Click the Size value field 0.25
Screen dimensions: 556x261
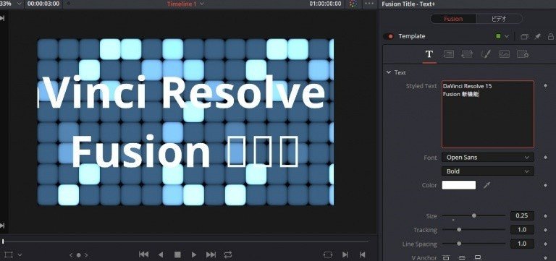click(x=522, y=215)
